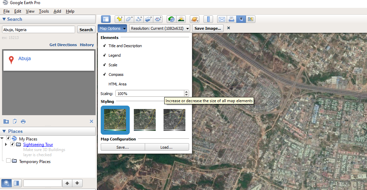Click the red Abuja map pin icon
This screenshot has width=367, height=190.
pyautogui.click(x=11, y=60)
